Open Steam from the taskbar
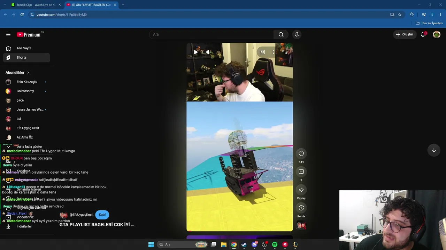Screen dimensions: 446x250 [244, 244]
